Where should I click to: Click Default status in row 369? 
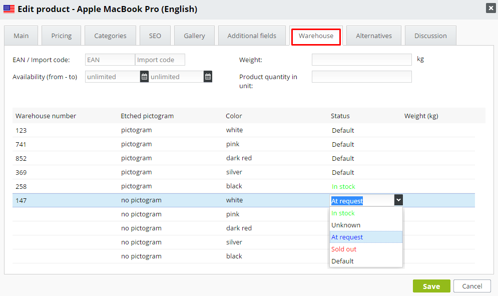pyautogui.click(x=343, y=172)
